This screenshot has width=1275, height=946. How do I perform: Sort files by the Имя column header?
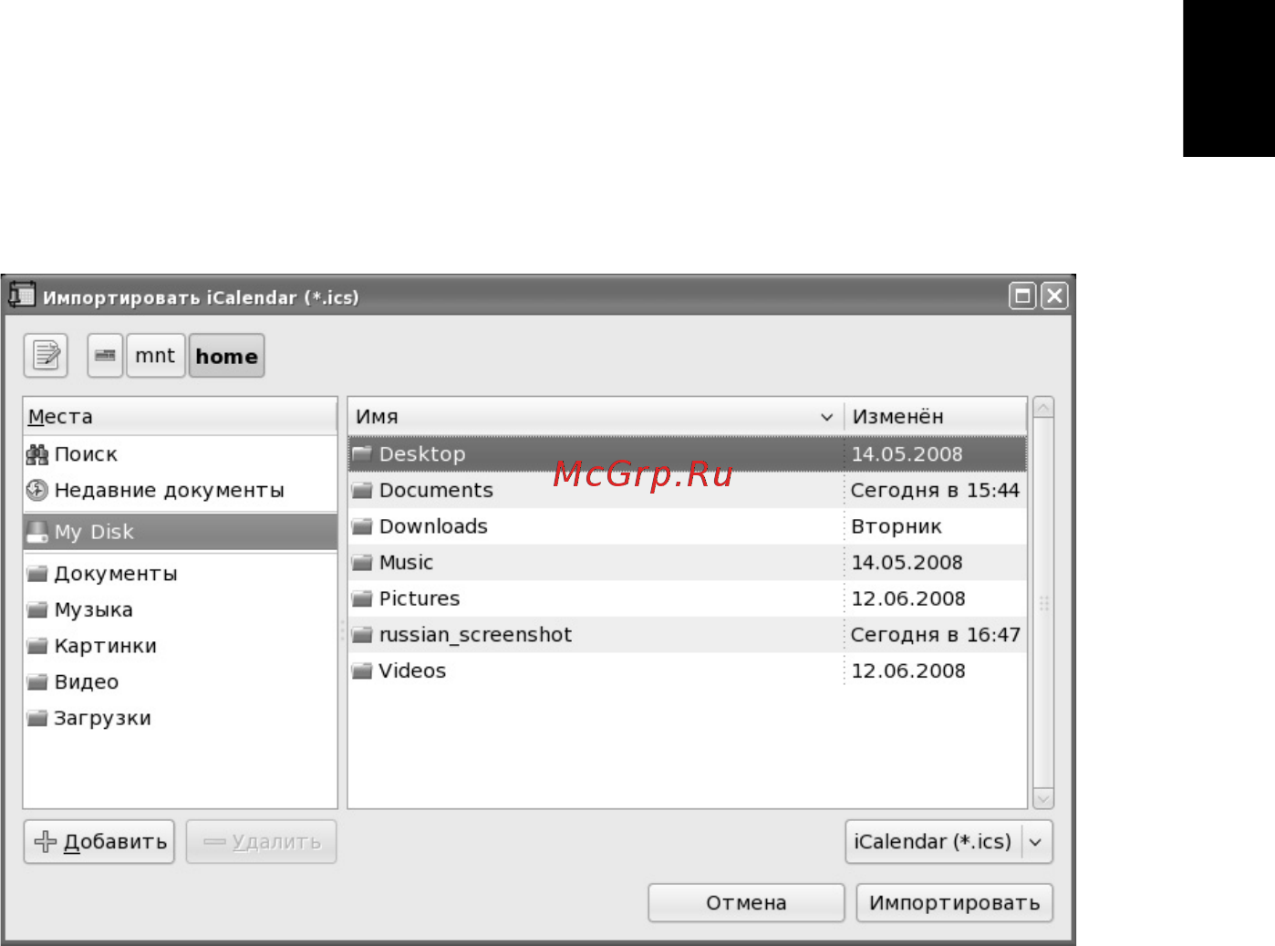coord(596,417)
